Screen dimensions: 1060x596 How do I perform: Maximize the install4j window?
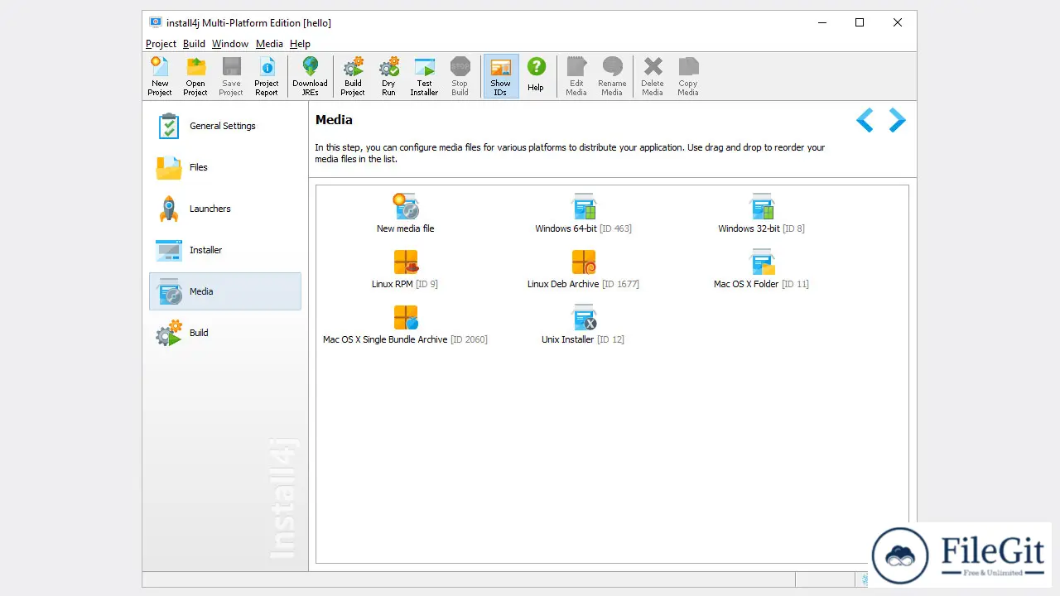point(860,22)
